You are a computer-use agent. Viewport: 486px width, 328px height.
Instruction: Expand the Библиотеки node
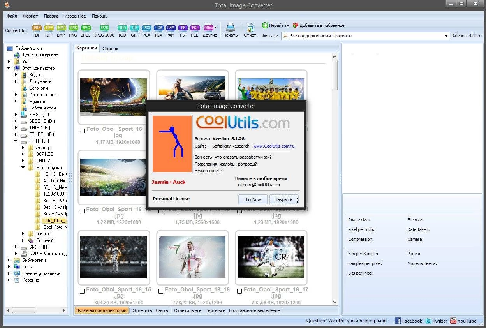[9, 260]
